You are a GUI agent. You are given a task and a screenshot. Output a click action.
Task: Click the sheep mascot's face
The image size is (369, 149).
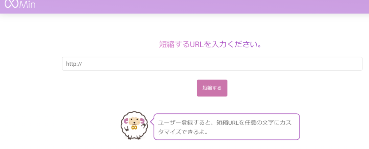point(134,122)
